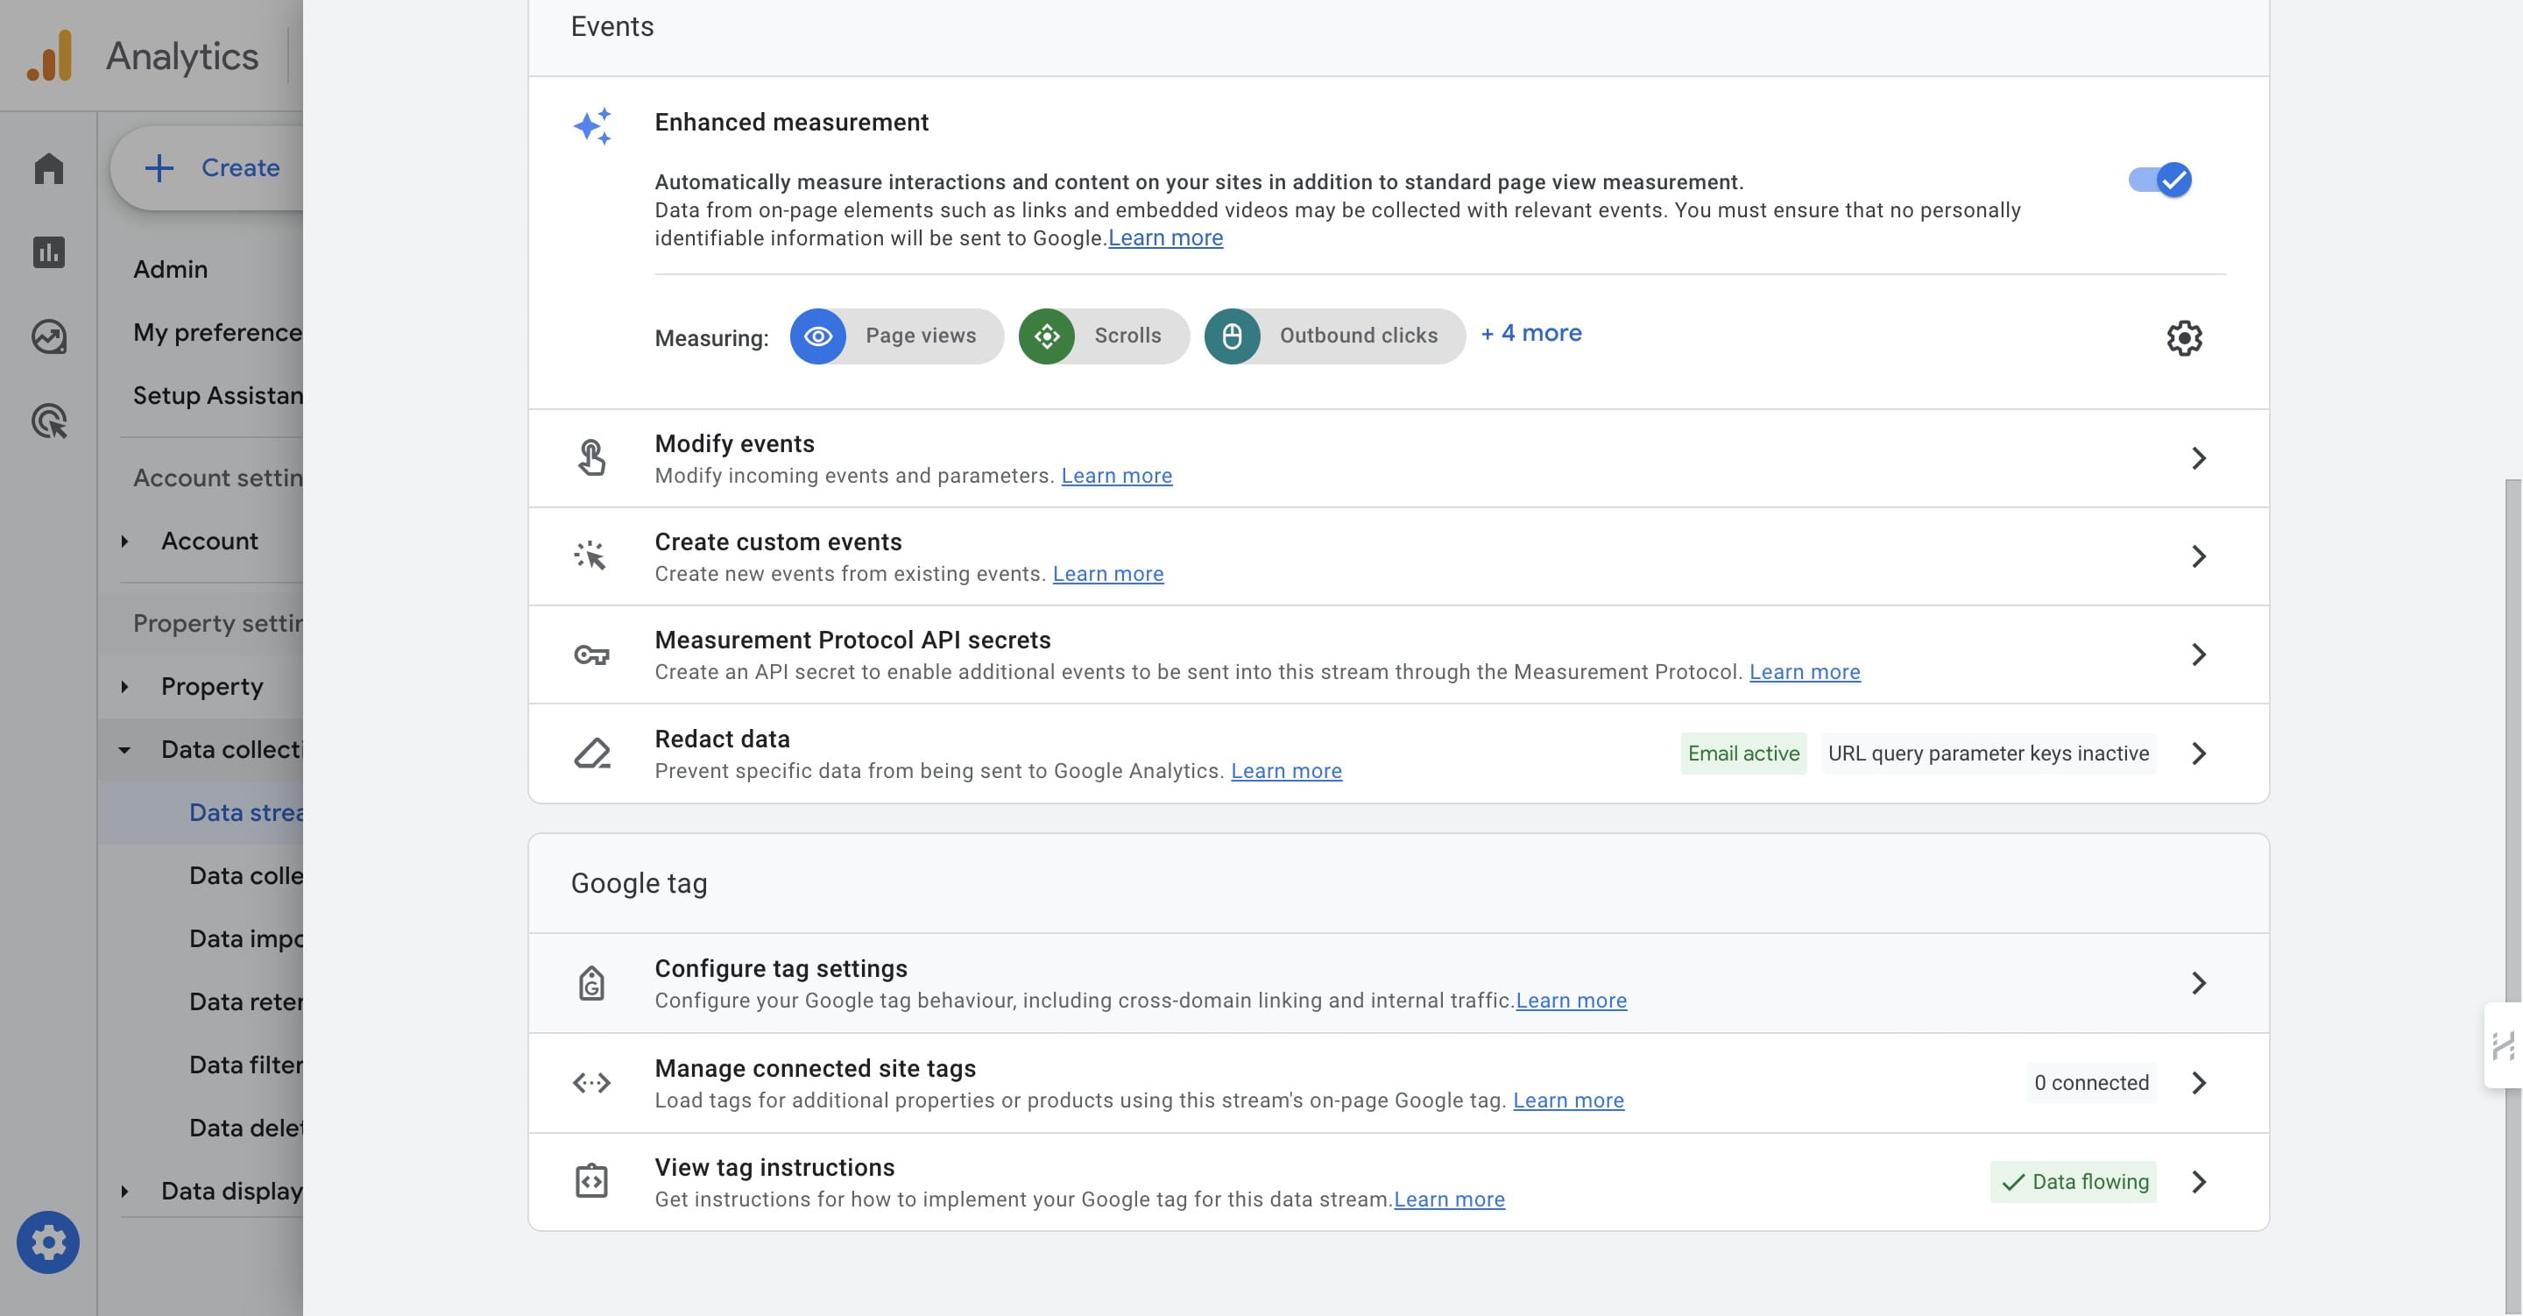Open enhanced measurement settings gear
The width and height of the screenshot is (2523, 1316).
pos(2183,337)
